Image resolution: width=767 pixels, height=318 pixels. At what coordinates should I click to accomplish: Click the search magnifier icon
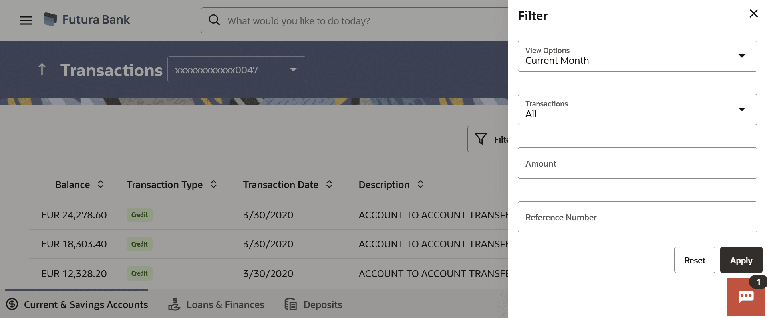214,20
